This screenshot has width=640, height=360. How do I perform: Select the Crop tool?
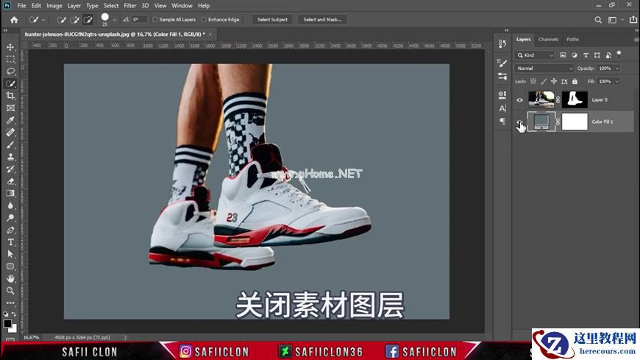[10, 96]
